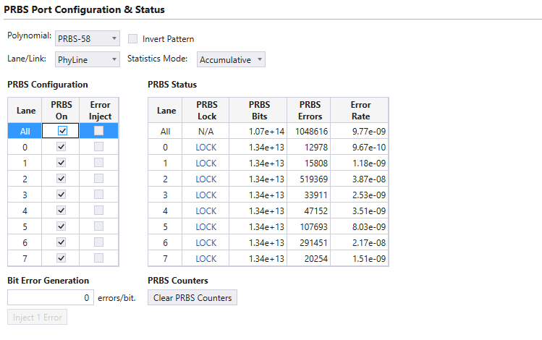Click the PRBS Errors column header
The width and height of the screenshot is (542, 340).
tap(310, 110)
